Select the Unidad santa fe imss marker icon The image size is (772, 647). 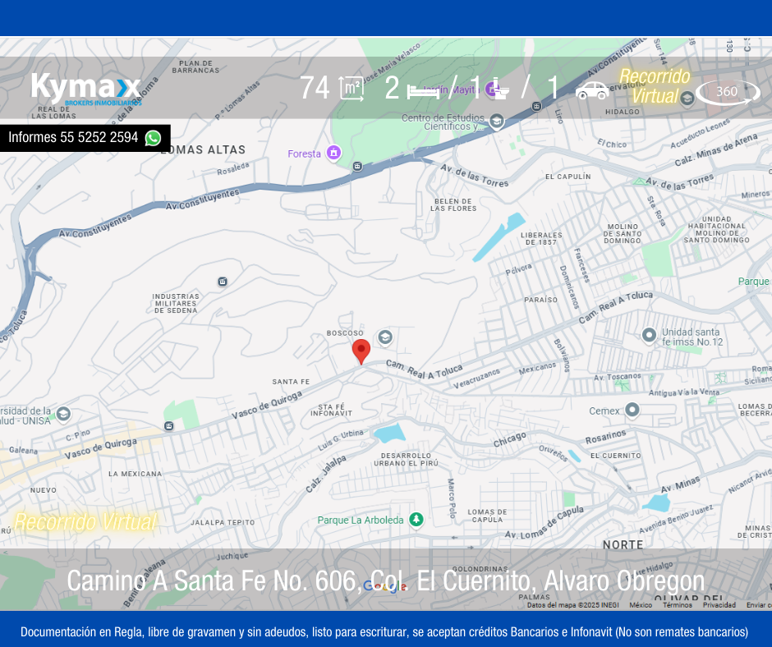[649, 335]
